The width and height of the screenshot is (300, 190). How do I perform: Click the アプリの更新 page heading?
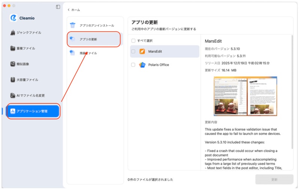(x=145, y=22)
